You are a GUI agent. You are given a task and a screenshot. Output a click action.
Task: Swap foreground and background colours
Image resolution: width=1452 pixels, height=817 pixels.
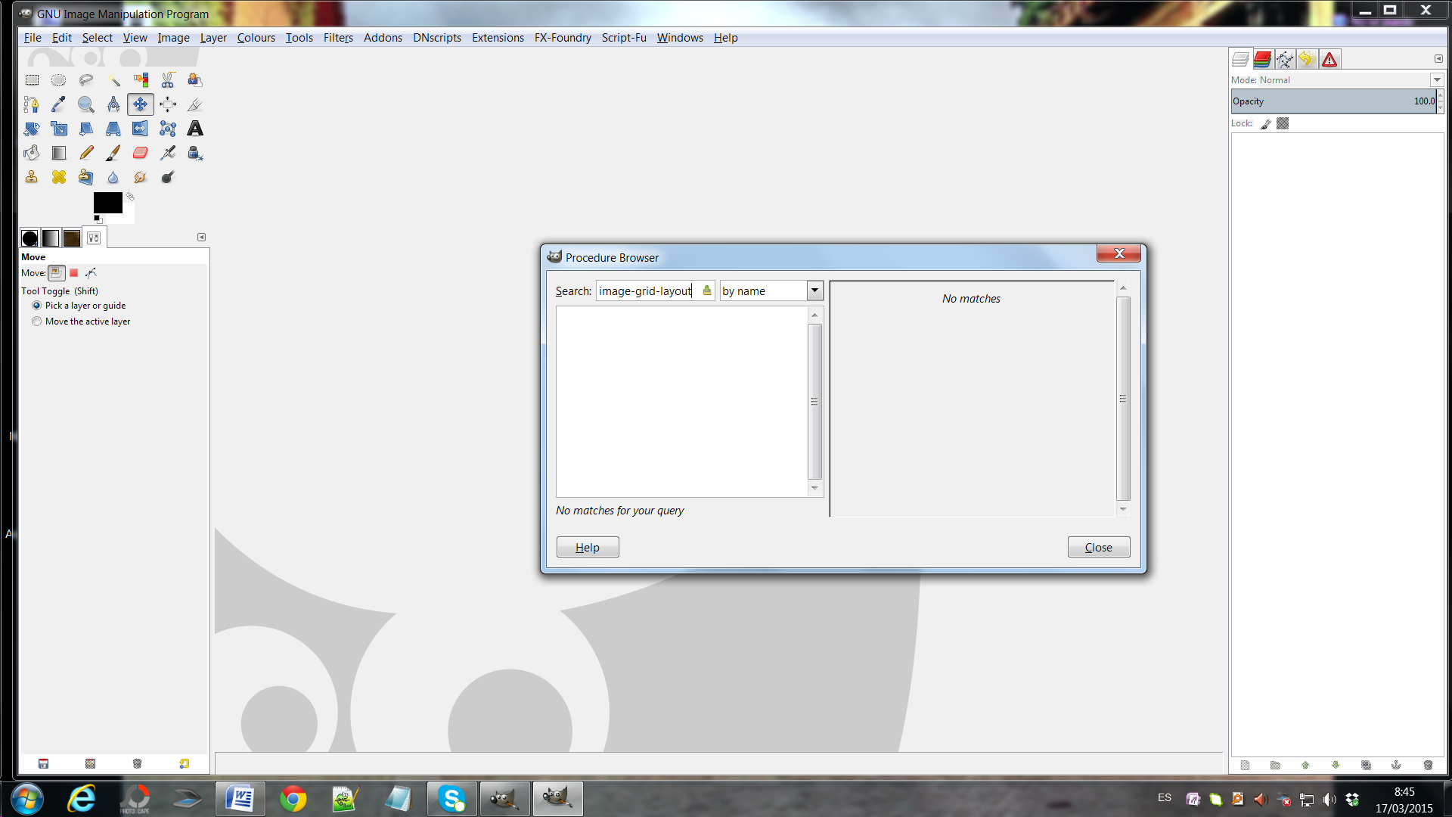point(130,197)
